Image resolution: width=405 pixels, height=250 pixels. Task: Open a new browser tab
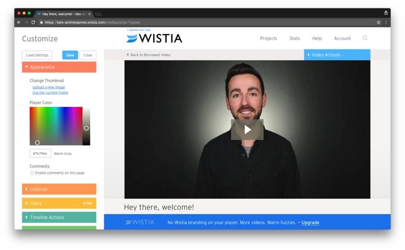pos(98,14)
